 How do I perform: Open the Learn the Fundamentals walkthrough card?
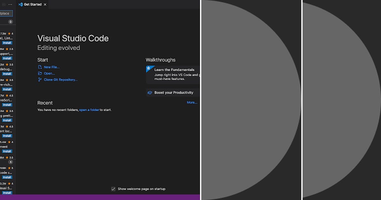point(173,74)
